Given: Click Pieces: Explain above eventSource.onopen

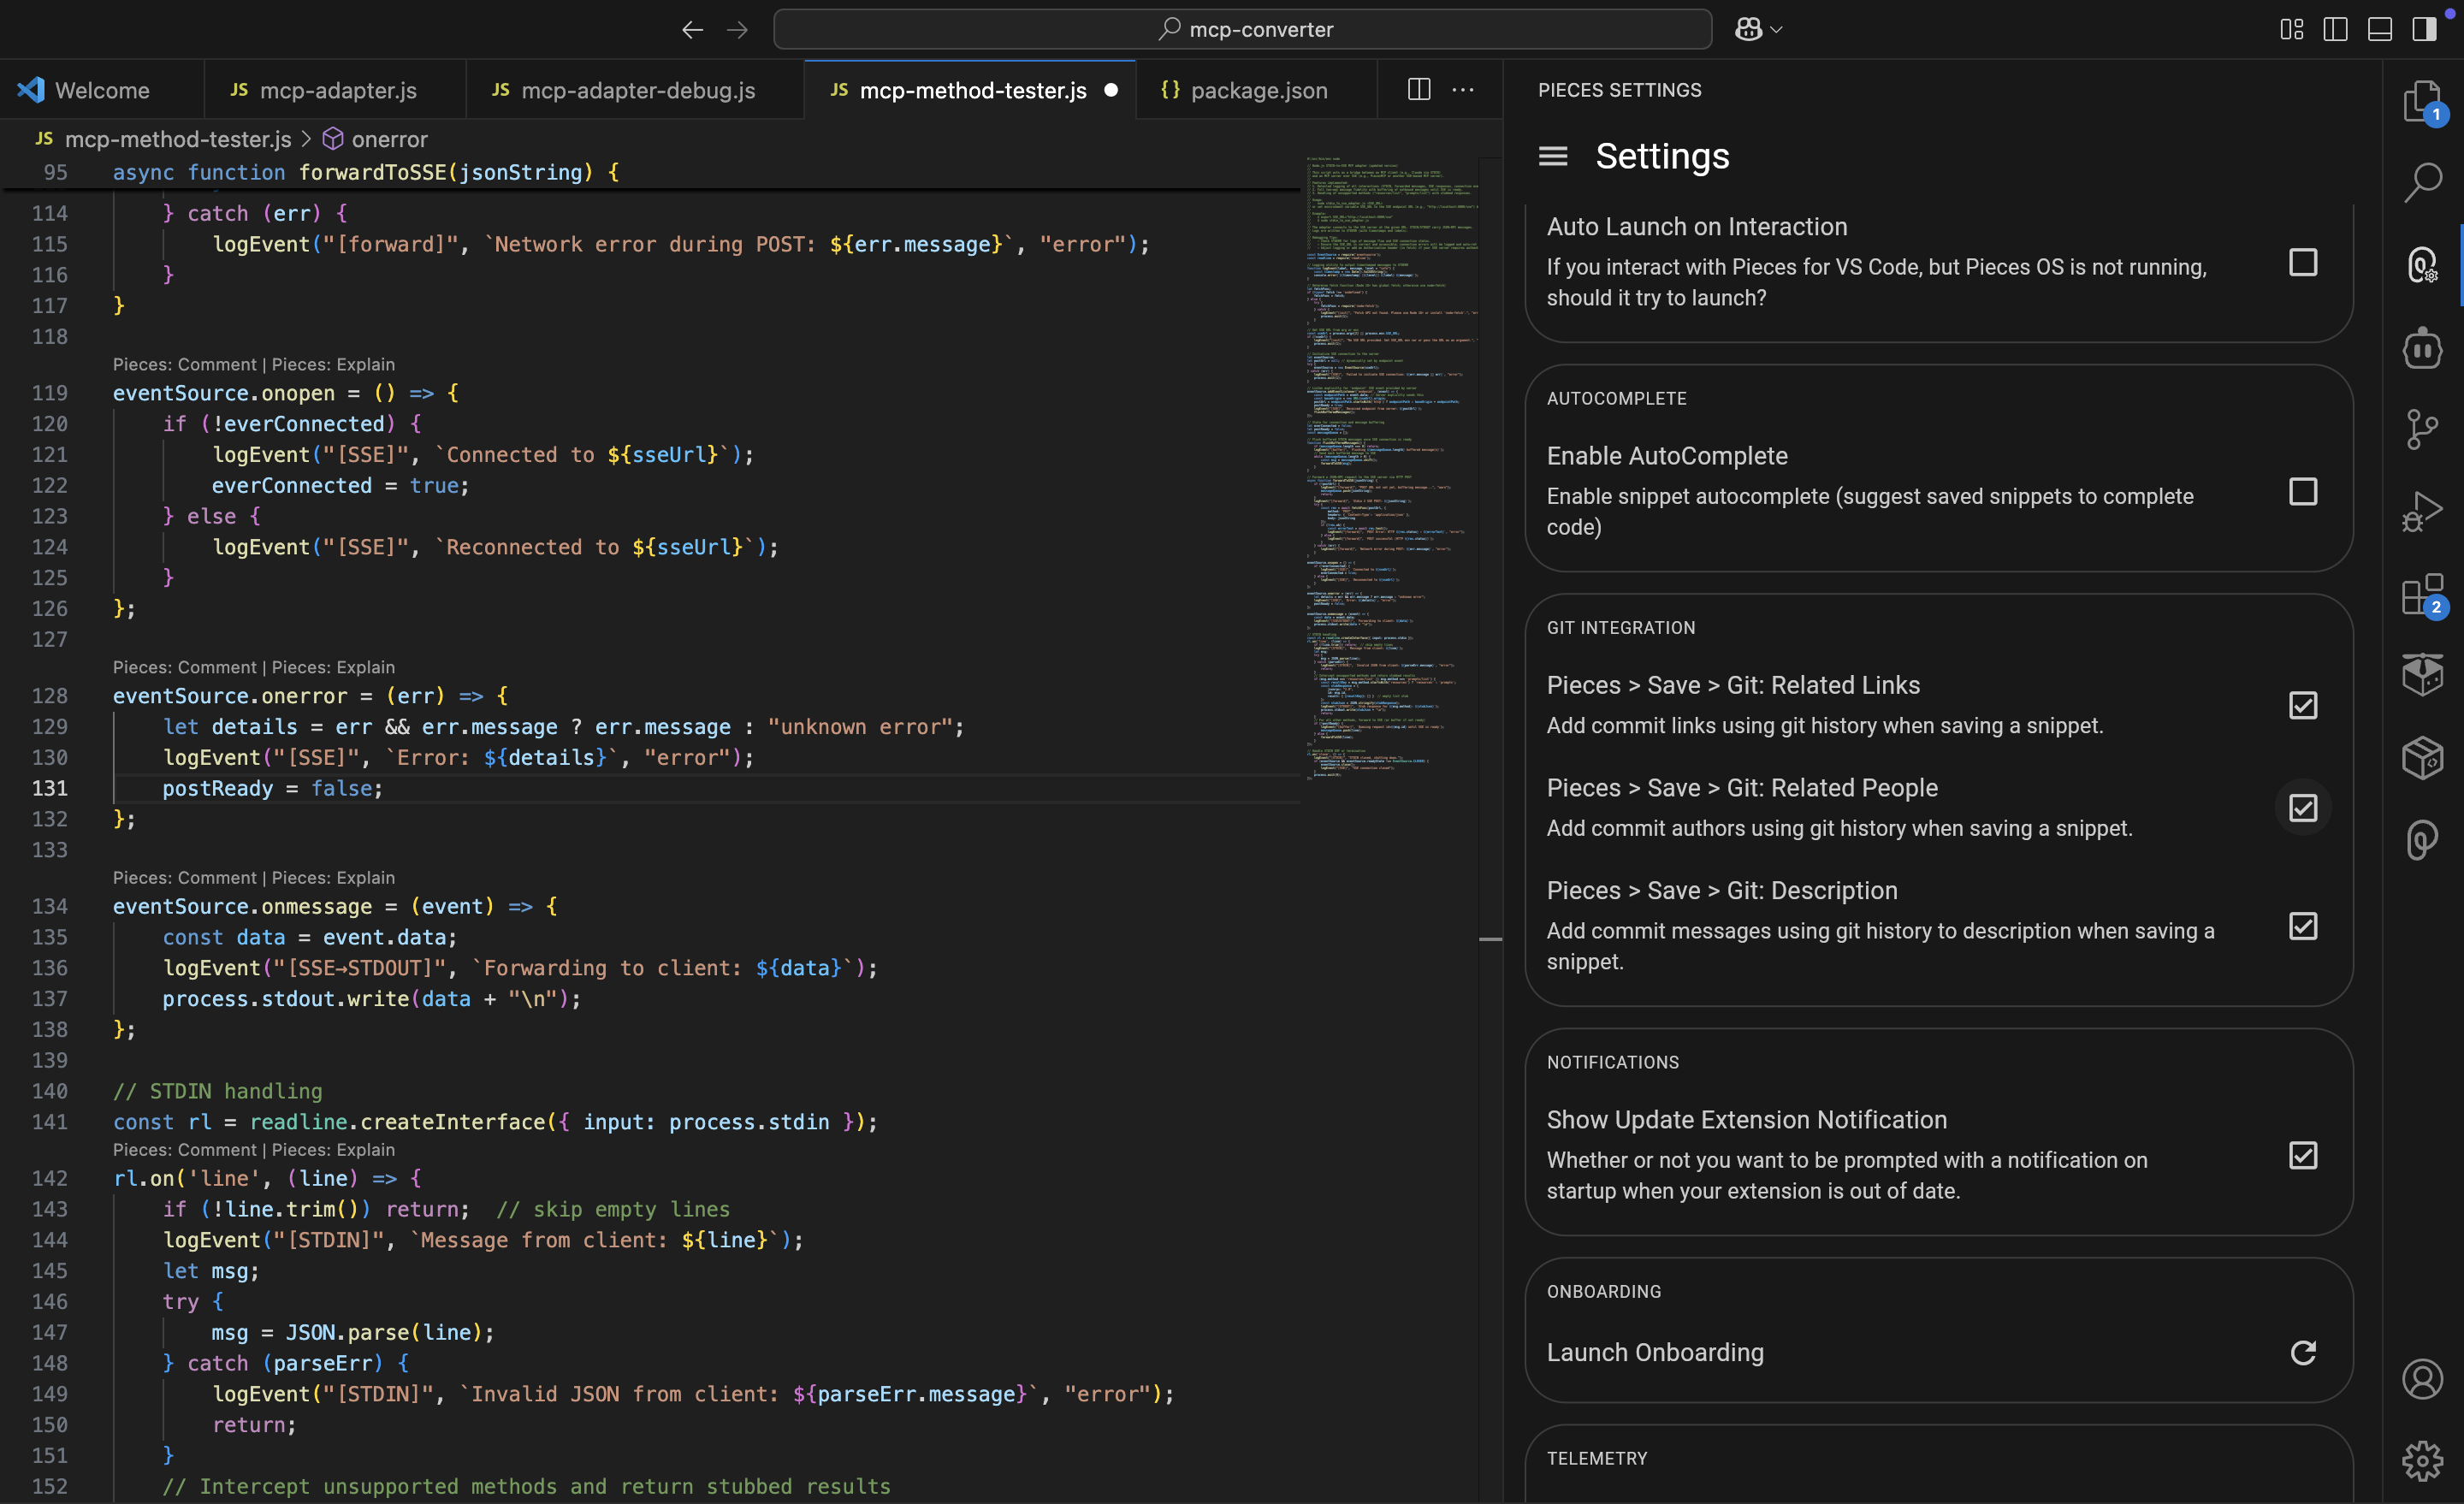Looking at the screenshot, I should [333, 365].
